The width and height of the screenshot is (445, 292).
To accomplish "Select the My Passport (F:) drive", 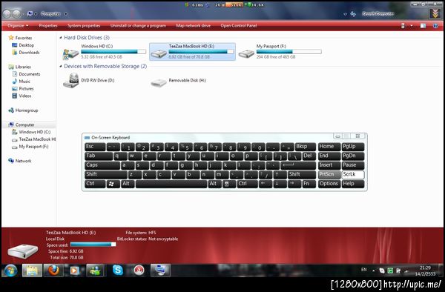I will (x=280, y=51).
